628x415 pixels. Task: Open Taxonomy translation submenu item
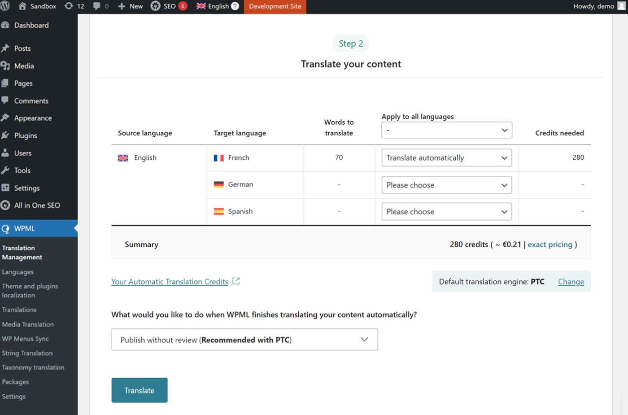point(33,367)
